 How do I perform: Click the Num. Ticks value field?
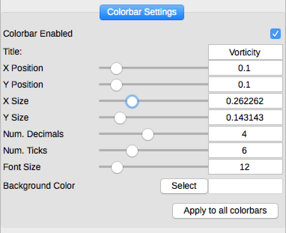[x=245, y=151]
